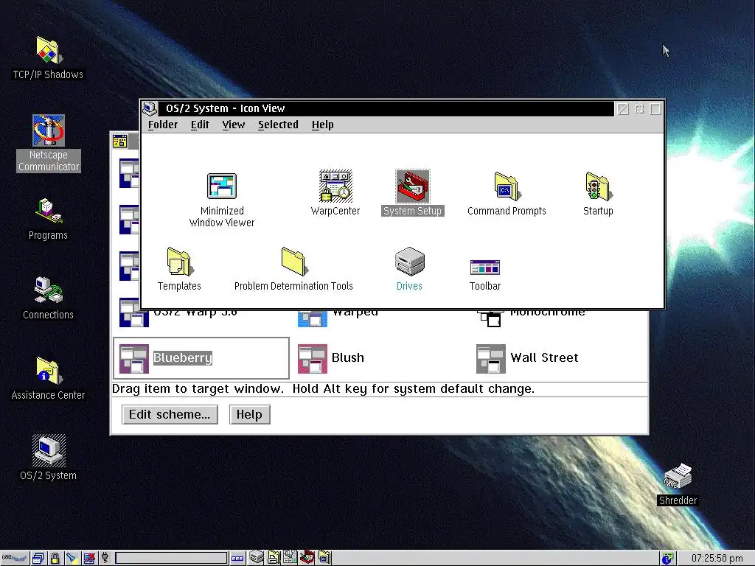Open the last folder tray icon on WarpCenter
Image resolution: width=755 pixels, height=566 pixels.
pyautogui.click(x=324, y=558)
